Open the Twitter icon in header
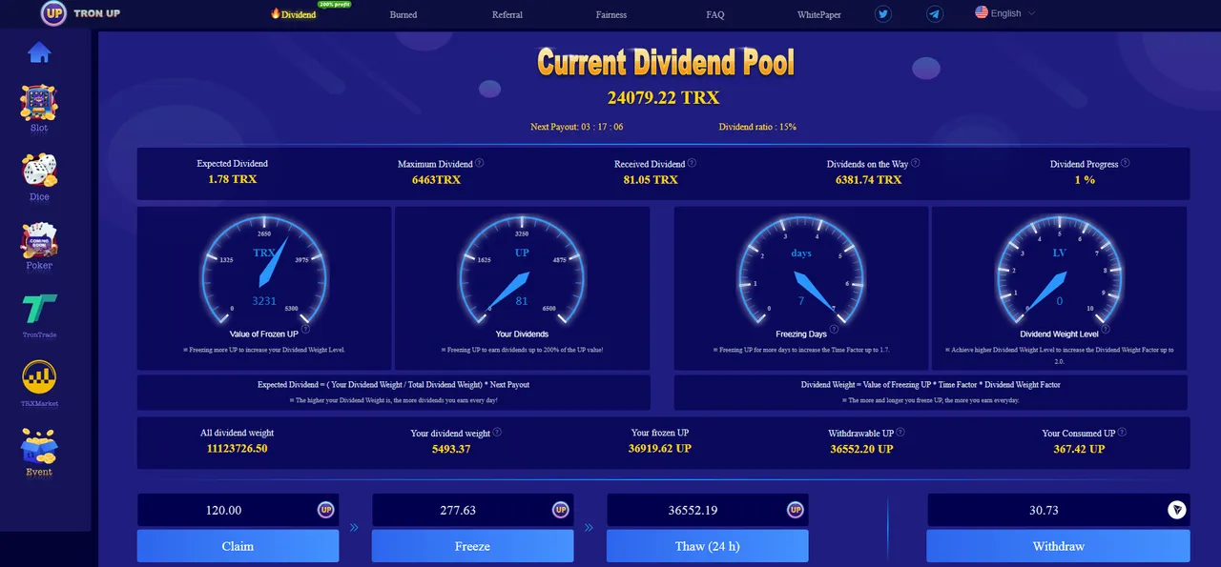This screenshot has width=1221, height=567. 883,14
